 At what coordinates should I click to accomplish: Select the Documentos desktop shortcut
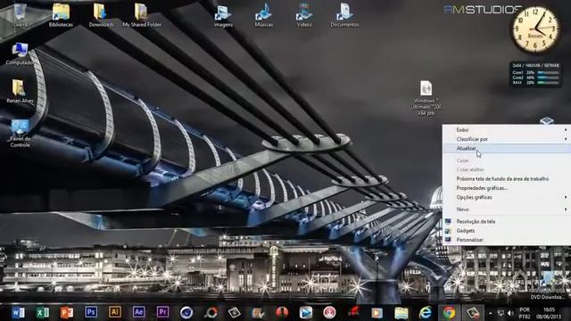[344, 15]
